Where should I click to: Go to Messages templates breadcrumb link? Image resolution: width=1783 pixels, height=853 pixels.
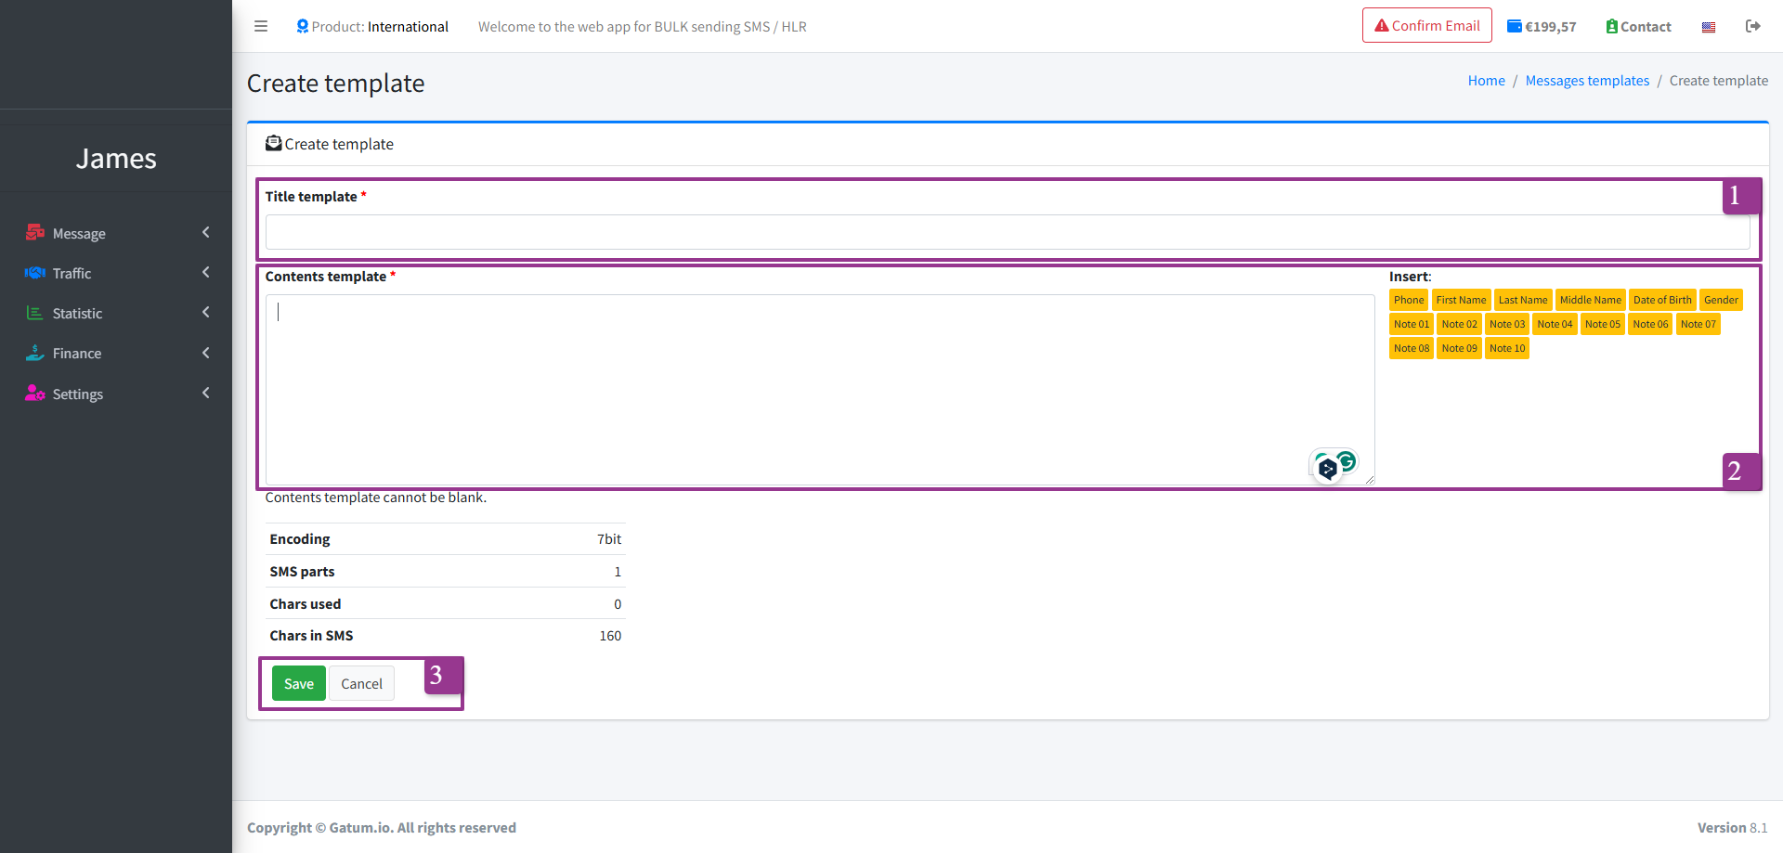1587,81
